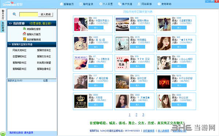Screen dimensions: 219x136
Task: Open thumbnail of room ID 3068
Action: 122,101
